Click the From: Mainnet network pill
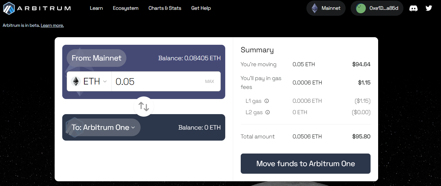 click(x=96, y=58)
